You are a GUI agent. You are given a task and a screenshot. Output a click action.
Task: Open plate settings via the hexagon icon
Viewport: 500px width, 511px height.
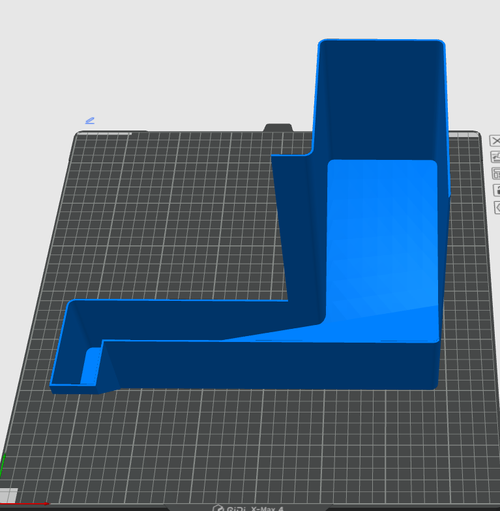tap(497, 208)
